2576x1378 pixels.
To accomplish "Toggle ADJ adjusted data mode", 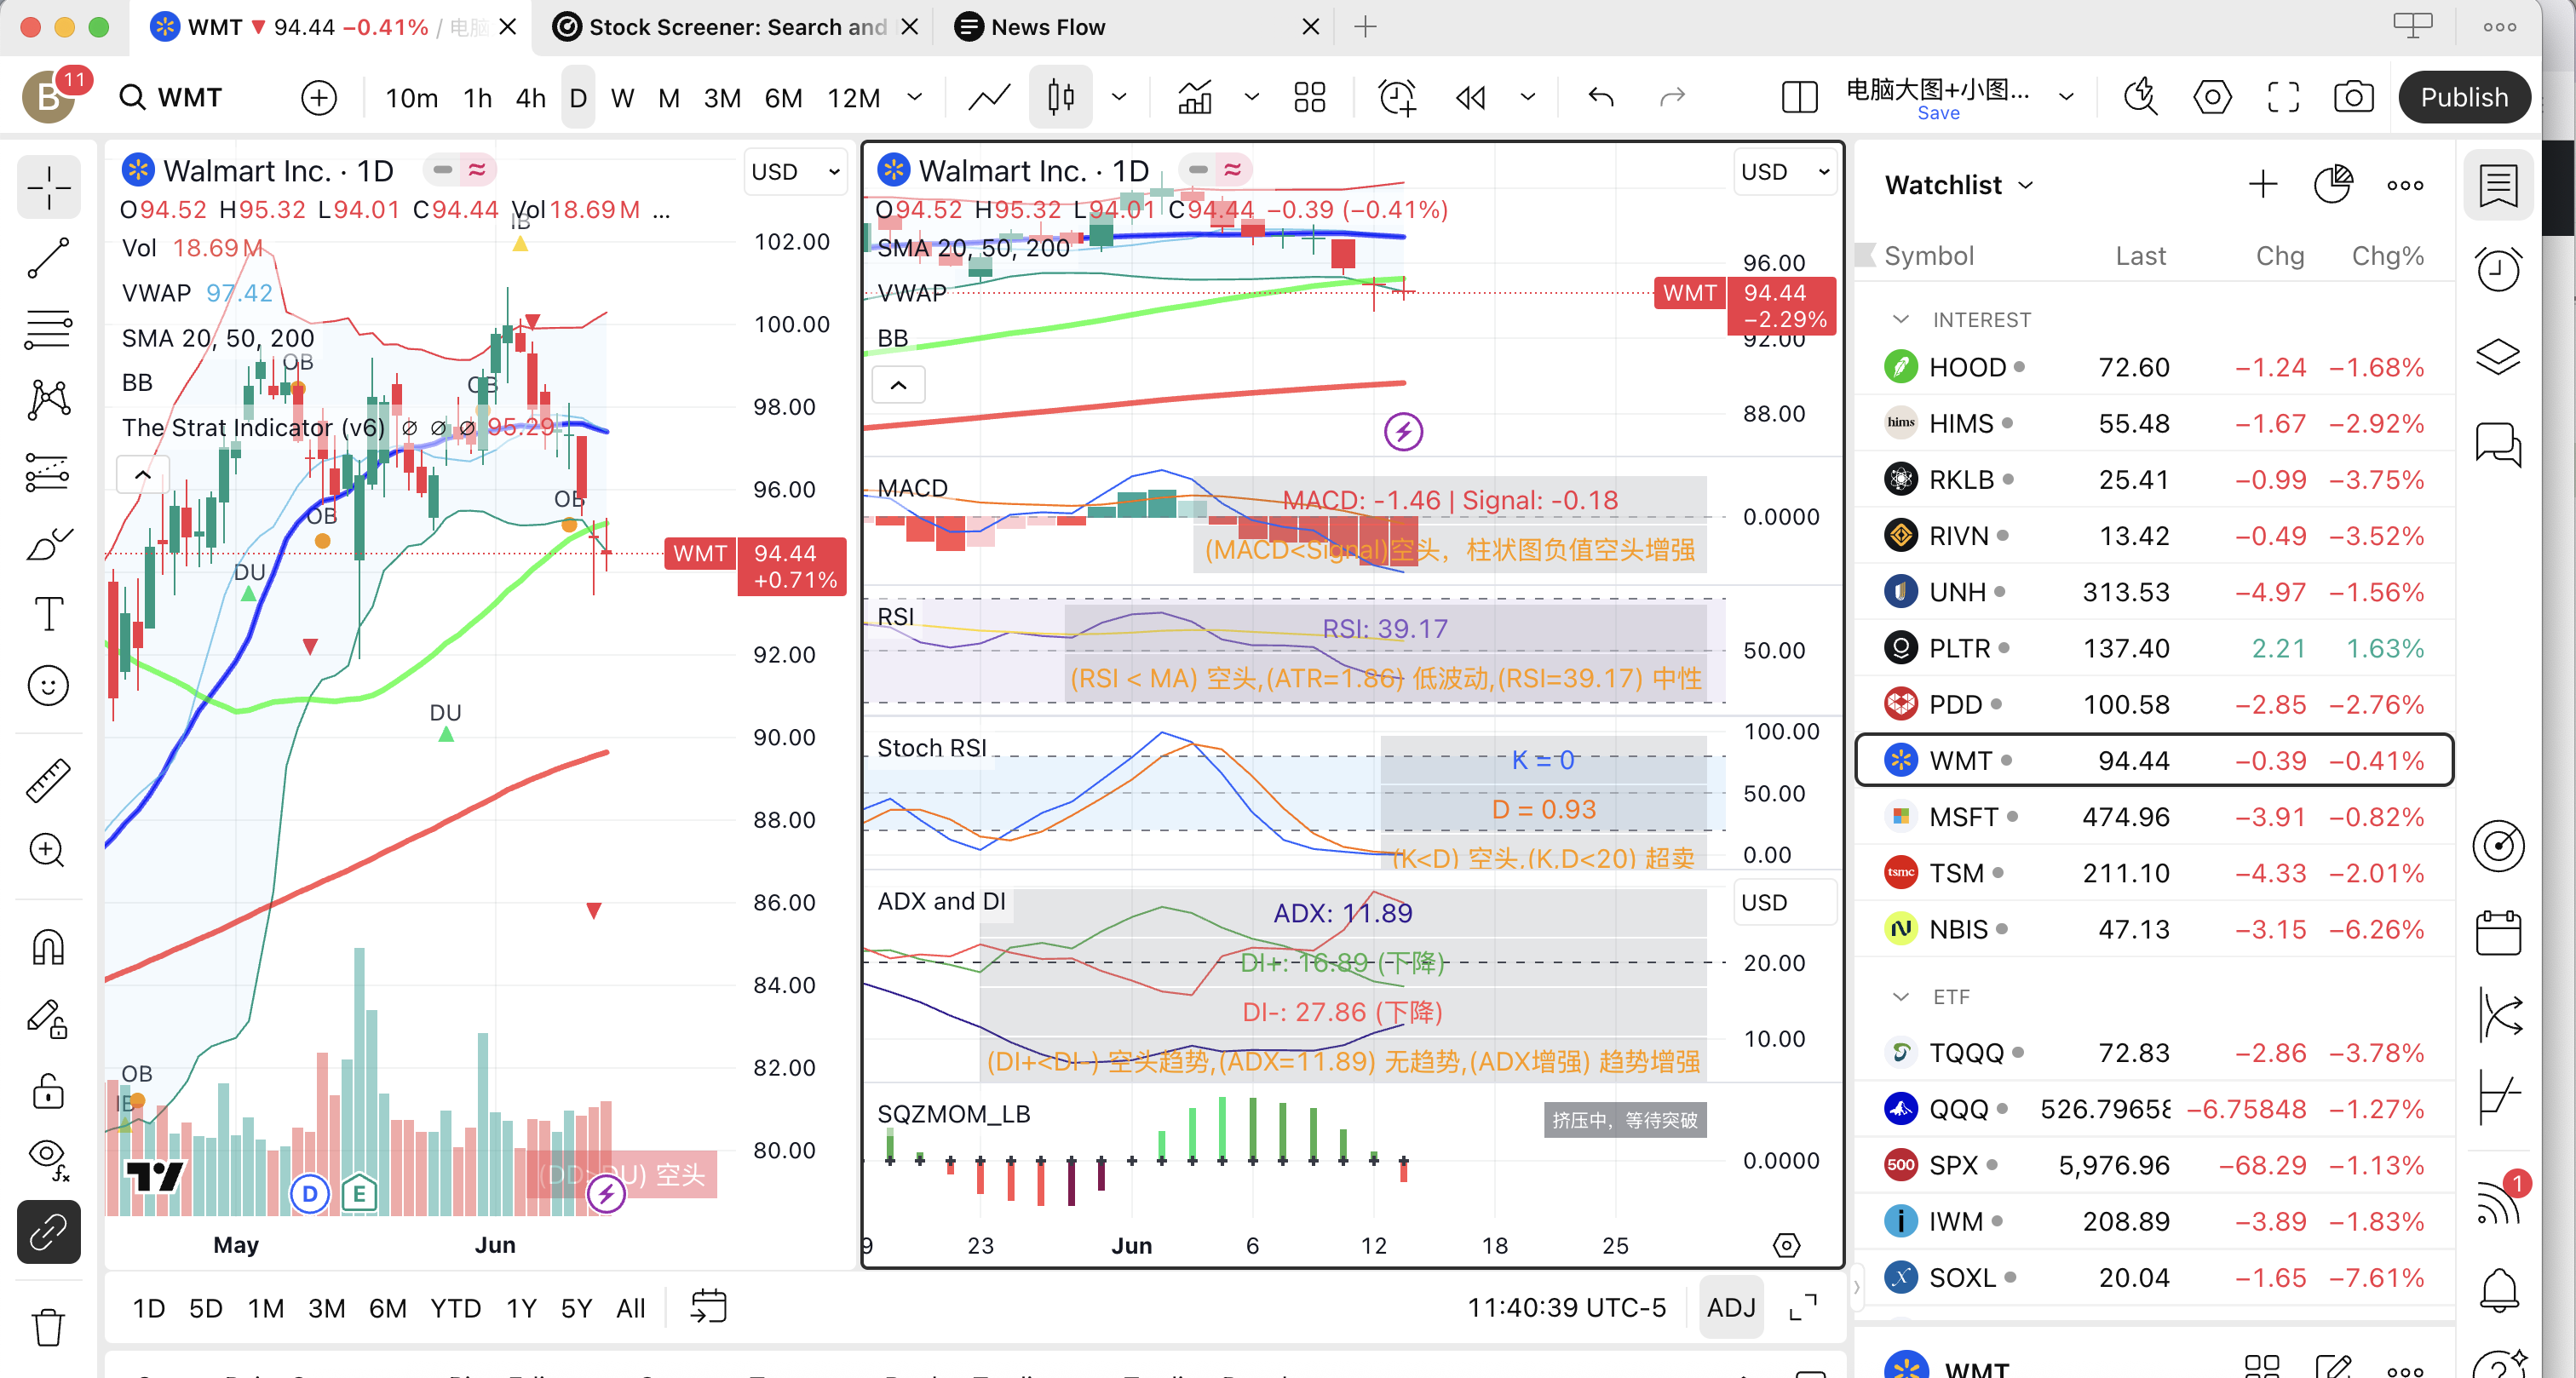I will tap(1731, 1307).
